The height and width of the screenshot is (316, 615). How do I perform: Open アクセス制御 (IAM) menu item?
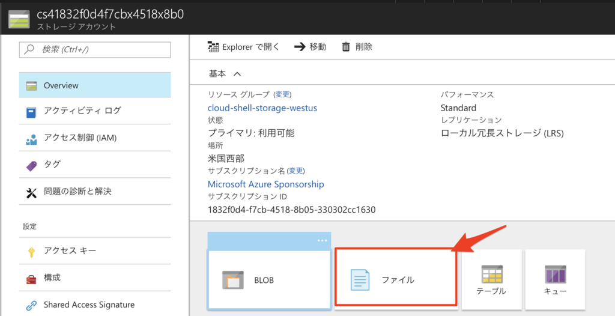point(95,138)
